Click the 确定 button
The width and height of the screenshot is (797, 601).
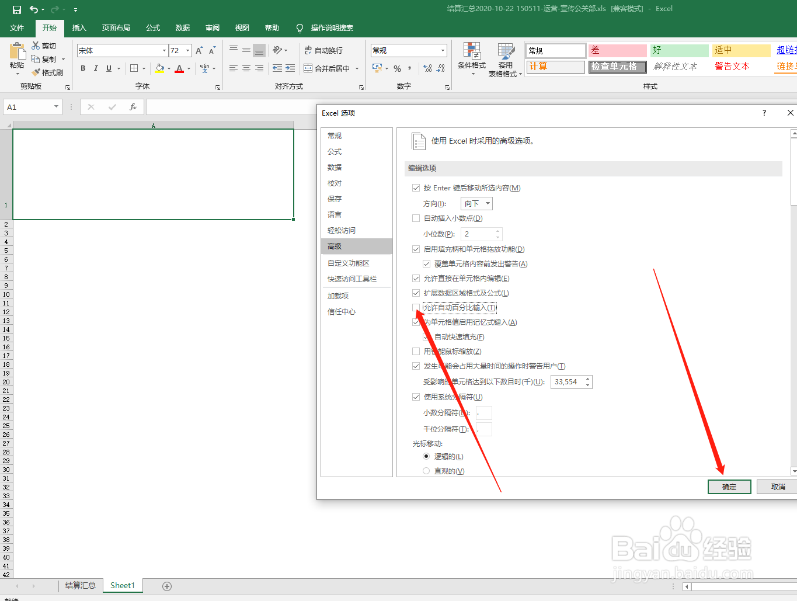[729, 487]
